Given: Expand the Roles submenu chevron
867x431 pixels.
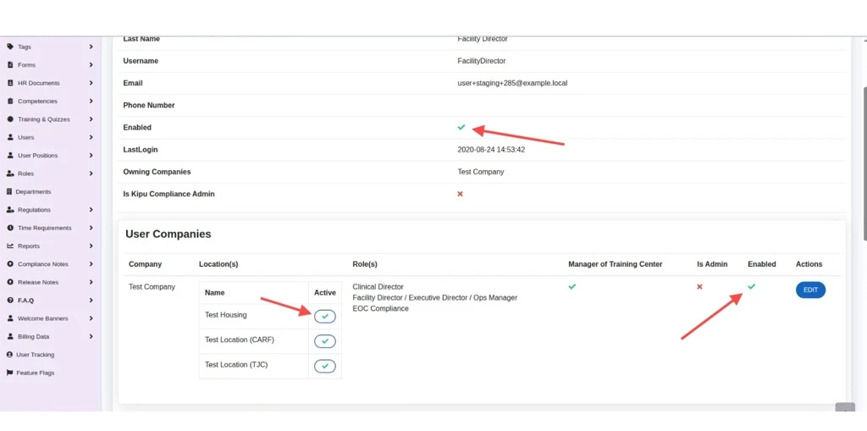Looking at the screenshot, I should (x=91, y=174).
